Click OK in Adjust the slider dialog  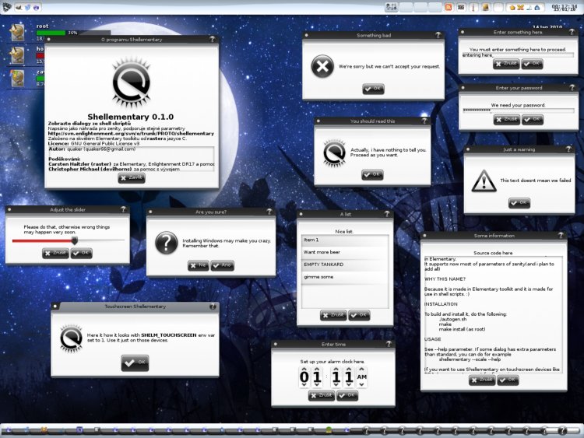pyautogui.click(x=81, y=254)
